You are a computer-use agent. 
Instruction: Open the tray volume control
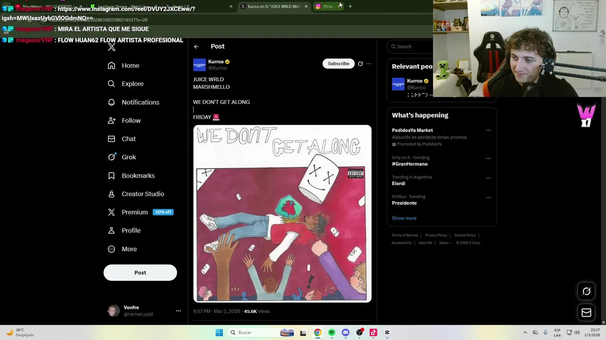(577, 332)
